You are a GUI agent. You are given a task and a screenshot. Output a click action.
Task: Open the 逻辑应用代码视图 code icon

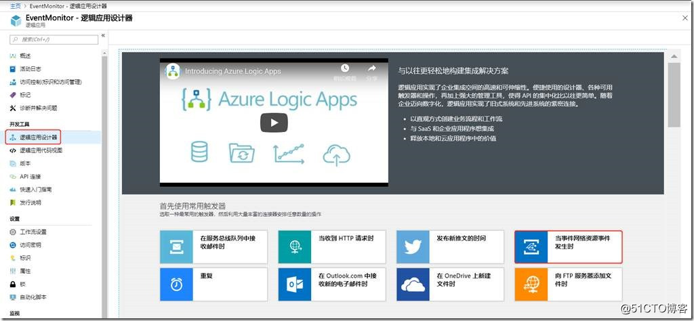(13, 150)
